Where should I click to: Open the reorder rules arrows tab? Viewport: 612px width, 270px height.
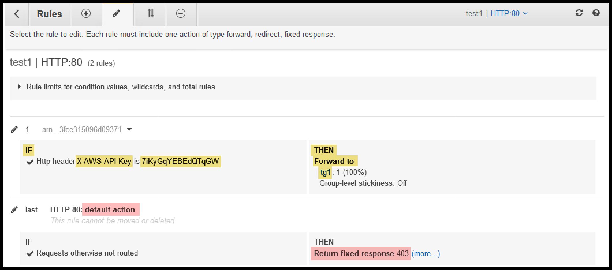click(x=151, y=13)
